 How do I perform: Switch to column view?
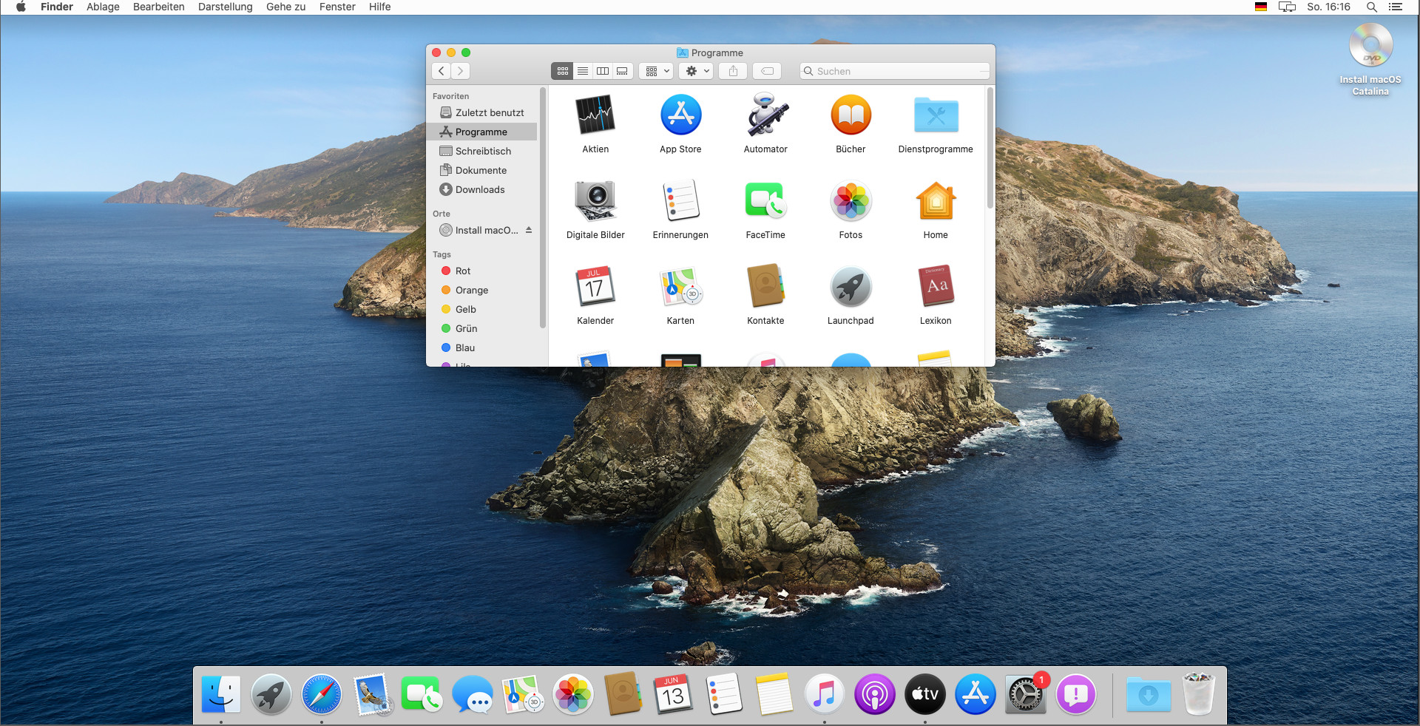pyautogui.click(x=603, y=71)
